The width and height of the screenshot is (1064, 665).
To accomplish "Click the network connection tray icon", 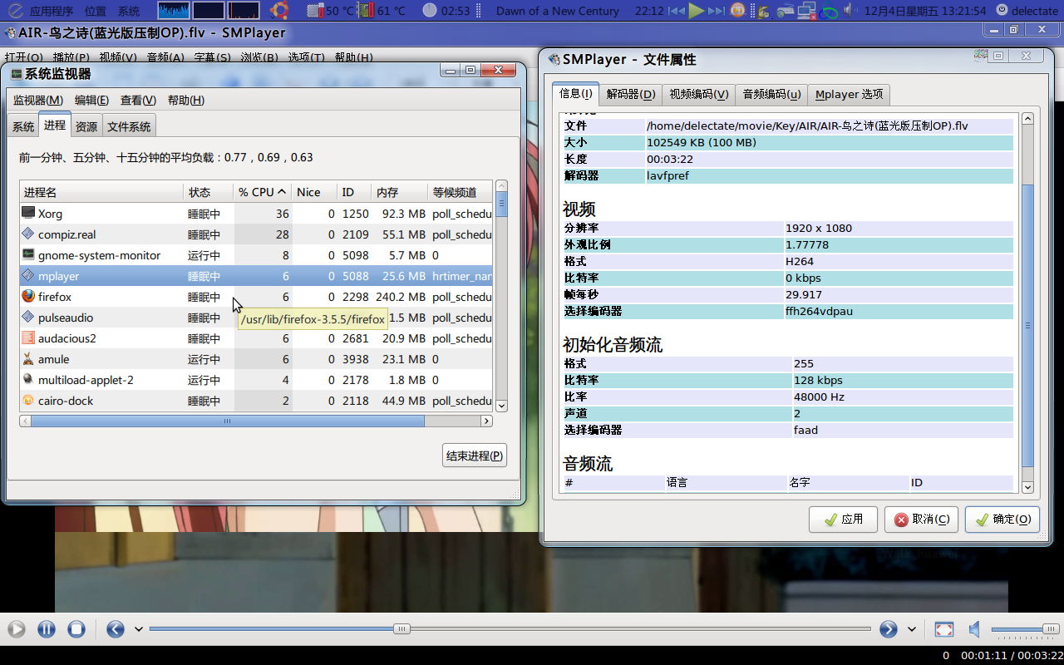I will point(806,11).
